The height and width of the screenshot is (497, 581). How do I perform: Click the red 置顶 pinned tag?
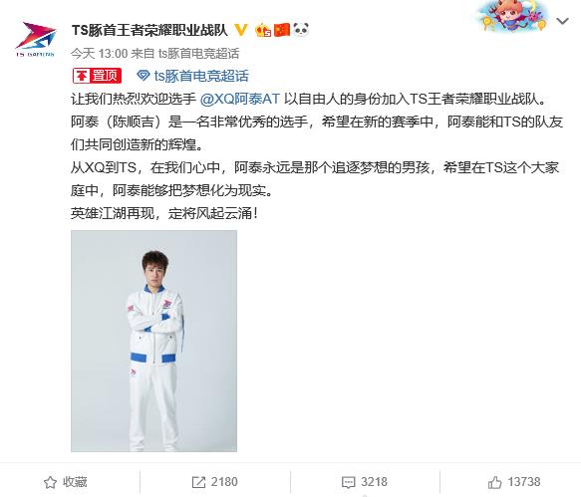click(97, 76)
